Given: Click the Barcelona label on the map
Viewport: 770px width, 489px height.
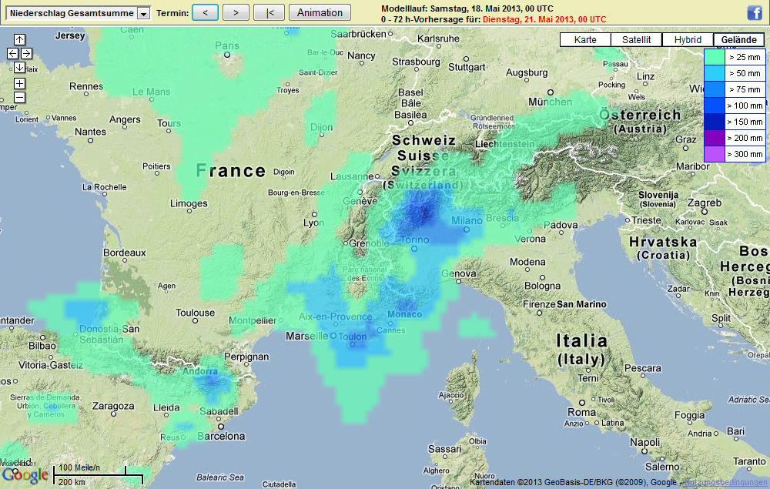Looking at the screenshot, I should 221,436.
